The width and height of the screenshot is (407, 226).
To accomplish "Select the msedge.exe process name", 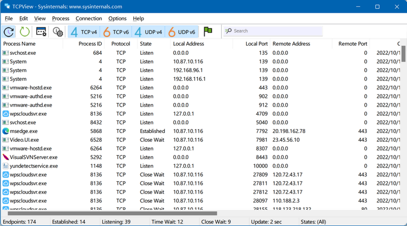I will click(23, 131).
